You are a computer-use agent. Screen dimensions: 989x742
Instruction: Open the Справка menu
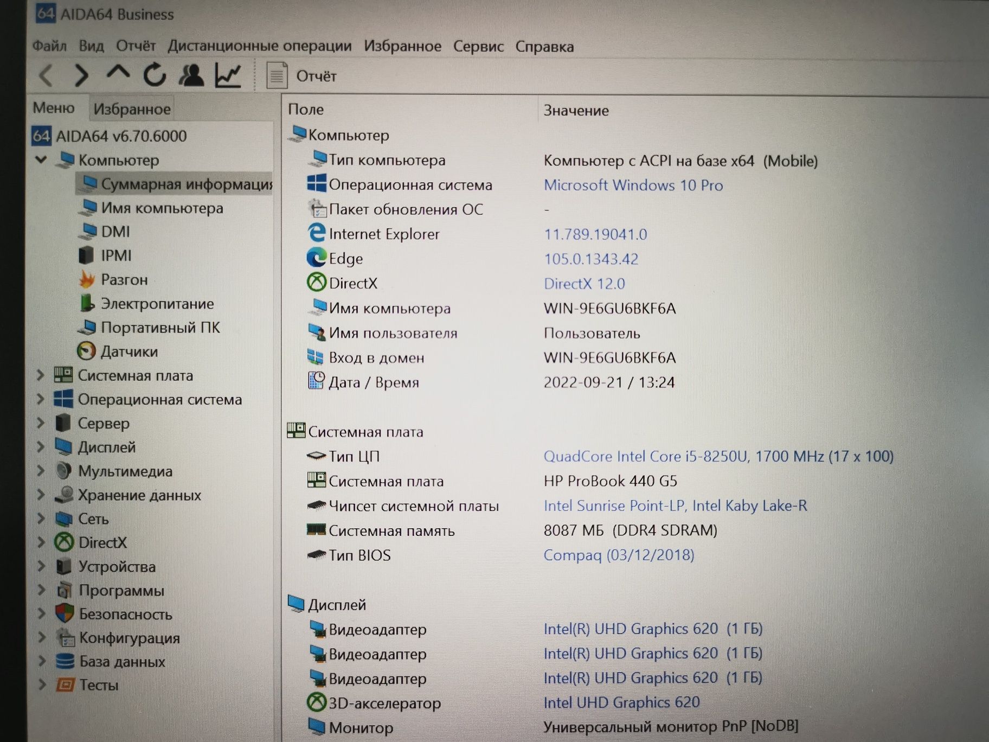coord(544,47)
